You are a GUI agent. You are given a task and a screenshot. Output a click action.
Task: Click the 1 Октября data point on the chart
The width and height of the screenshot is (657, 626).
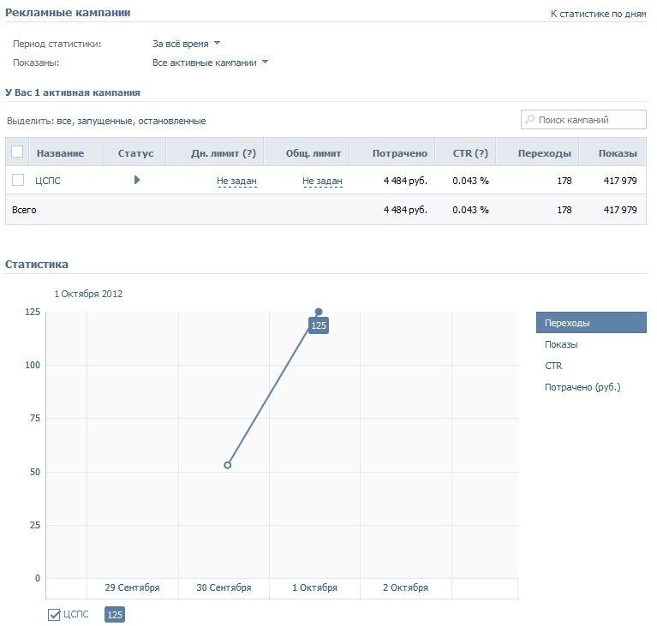point(319,312)
